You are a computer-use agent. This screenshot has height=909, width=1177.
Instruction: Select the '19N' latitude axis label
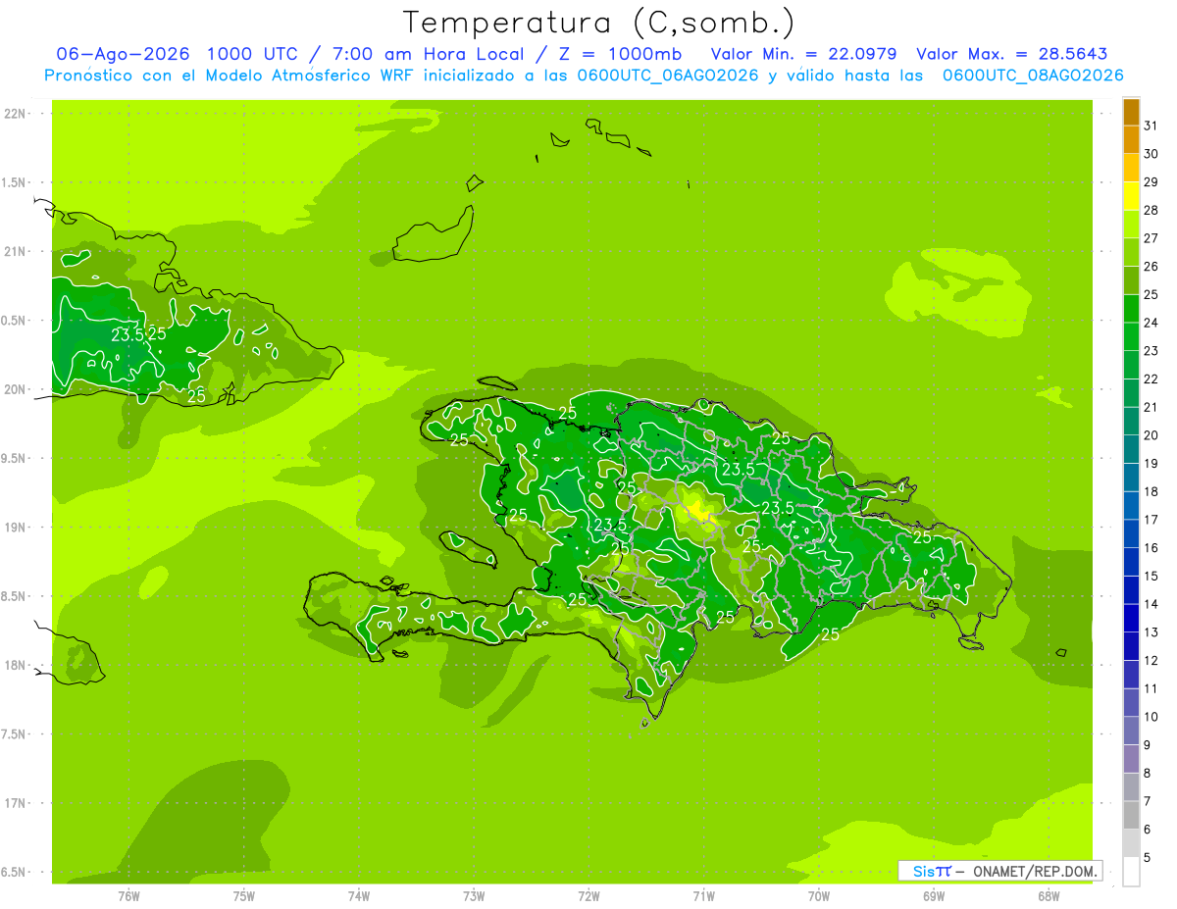(15, 527)
